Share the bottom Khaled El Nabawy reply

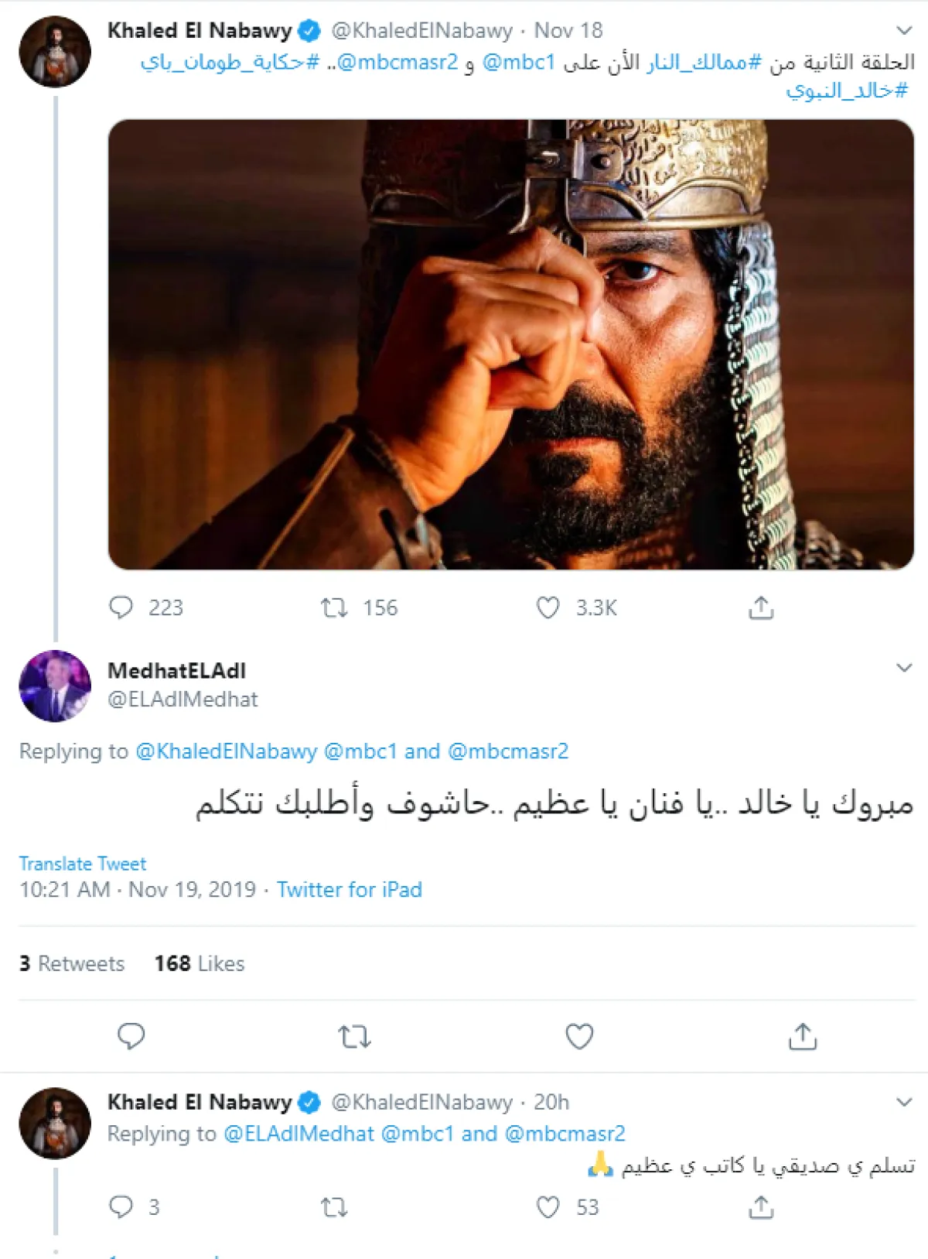761,1207
